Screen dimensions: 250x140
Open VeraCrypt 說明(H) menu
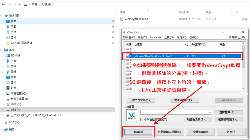click(194, 37)
